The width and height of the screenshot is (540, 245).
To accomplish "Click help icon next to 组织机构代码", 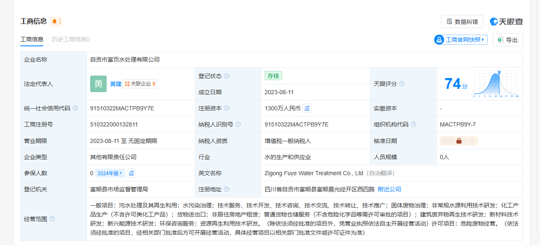I will [413, 124].
